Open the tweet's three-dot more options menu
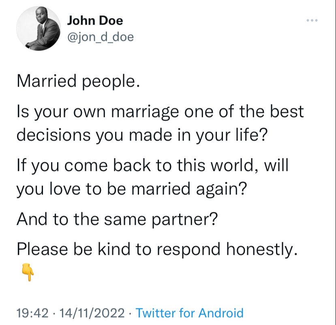Image resolution: width=336 pixels, height=325 pixels. click(312, 21)
